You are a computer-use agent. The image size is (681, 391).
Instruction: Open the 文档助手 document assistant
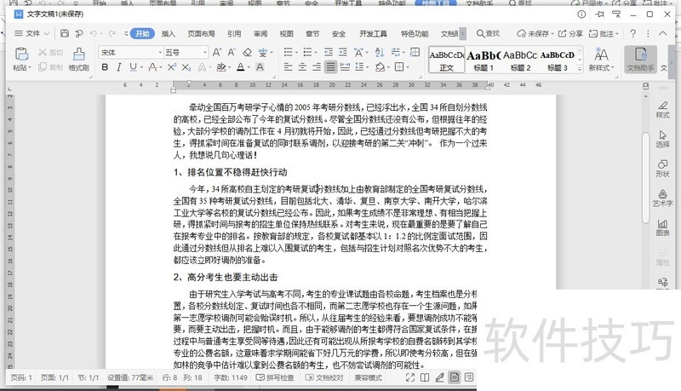[x=640, y=59]
